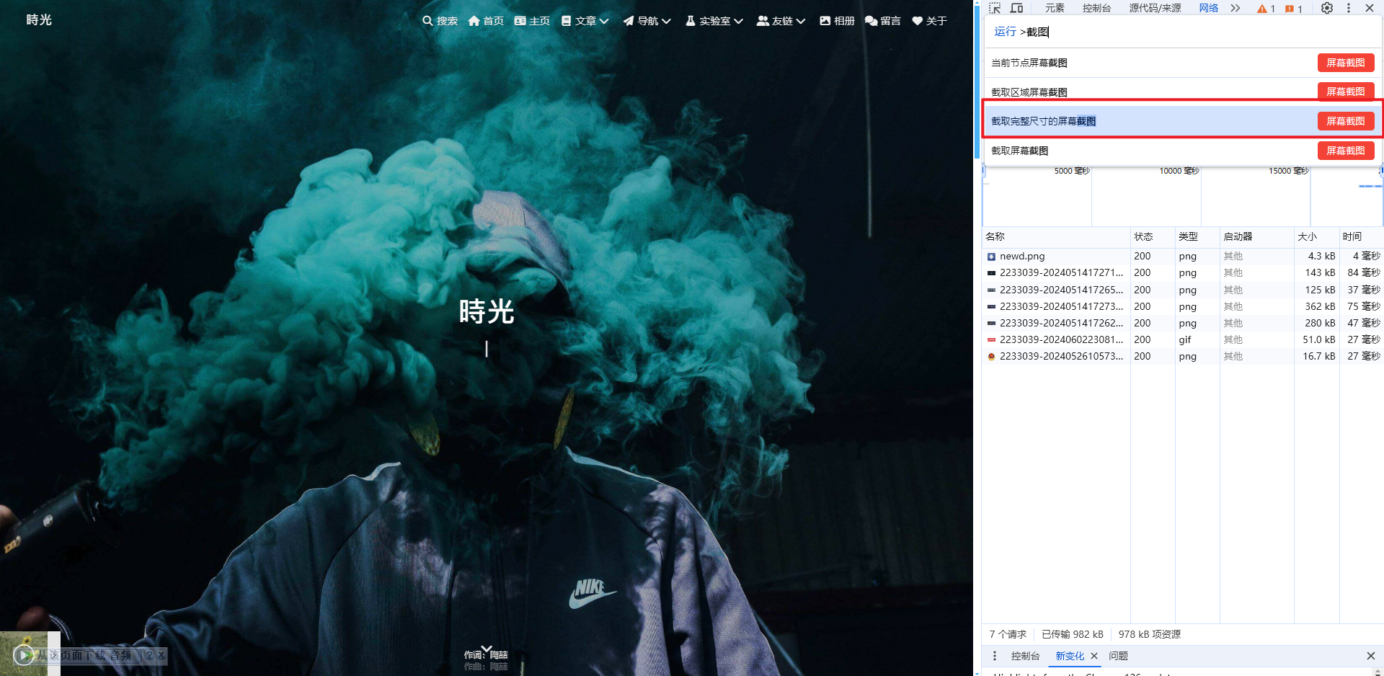Play audio with the circular play button
Image resolution: width=1384 pixels, height=676 pixels.
[23, 655]
